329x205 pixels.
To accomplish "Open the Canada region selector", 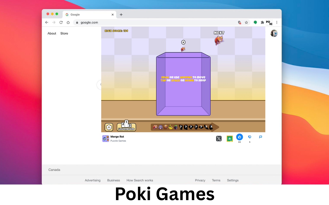I will [x=54, y=170].
